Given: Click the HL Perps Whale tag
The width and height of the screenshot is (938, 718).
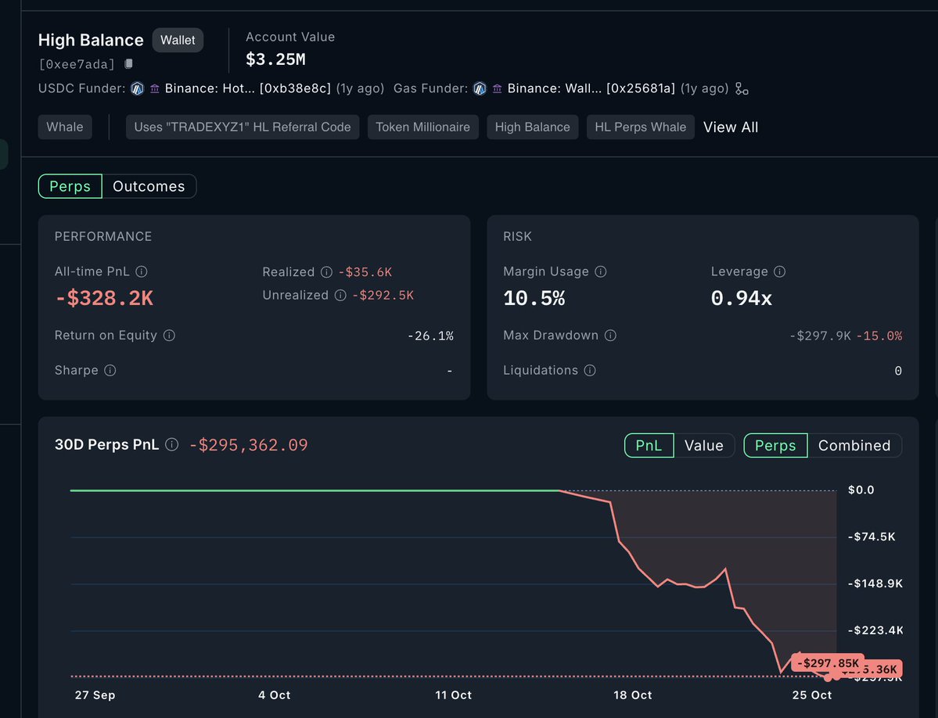Looking at the screenshot, I should tap(640, 127).
